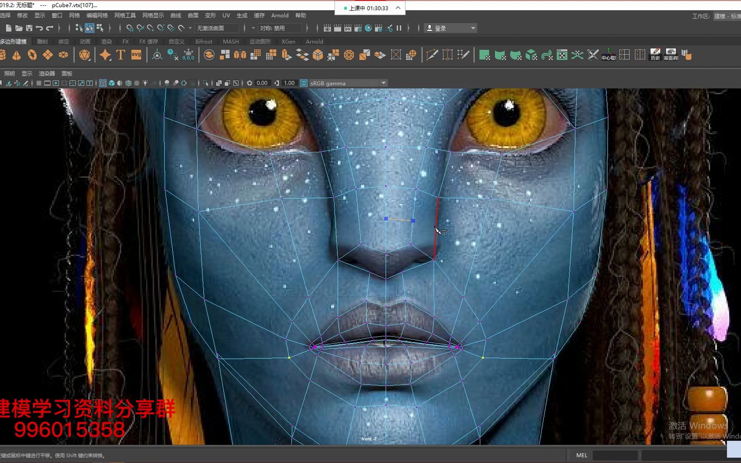
Task: Click the 背面消 backface culling shelf icon
Action: coord(671,55)
